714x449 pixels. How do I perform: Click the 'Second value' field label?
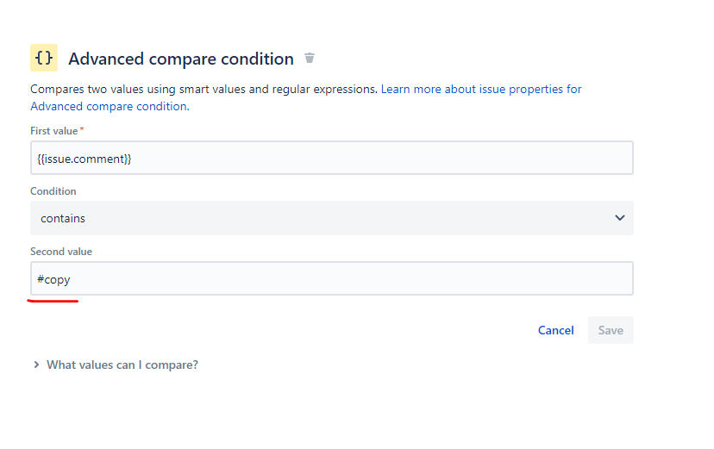61,252
